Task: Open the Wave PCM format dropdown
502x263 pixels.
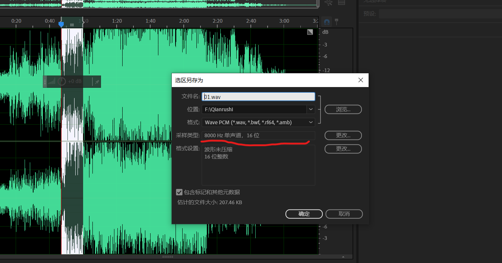Action: (x=311, y=122)
